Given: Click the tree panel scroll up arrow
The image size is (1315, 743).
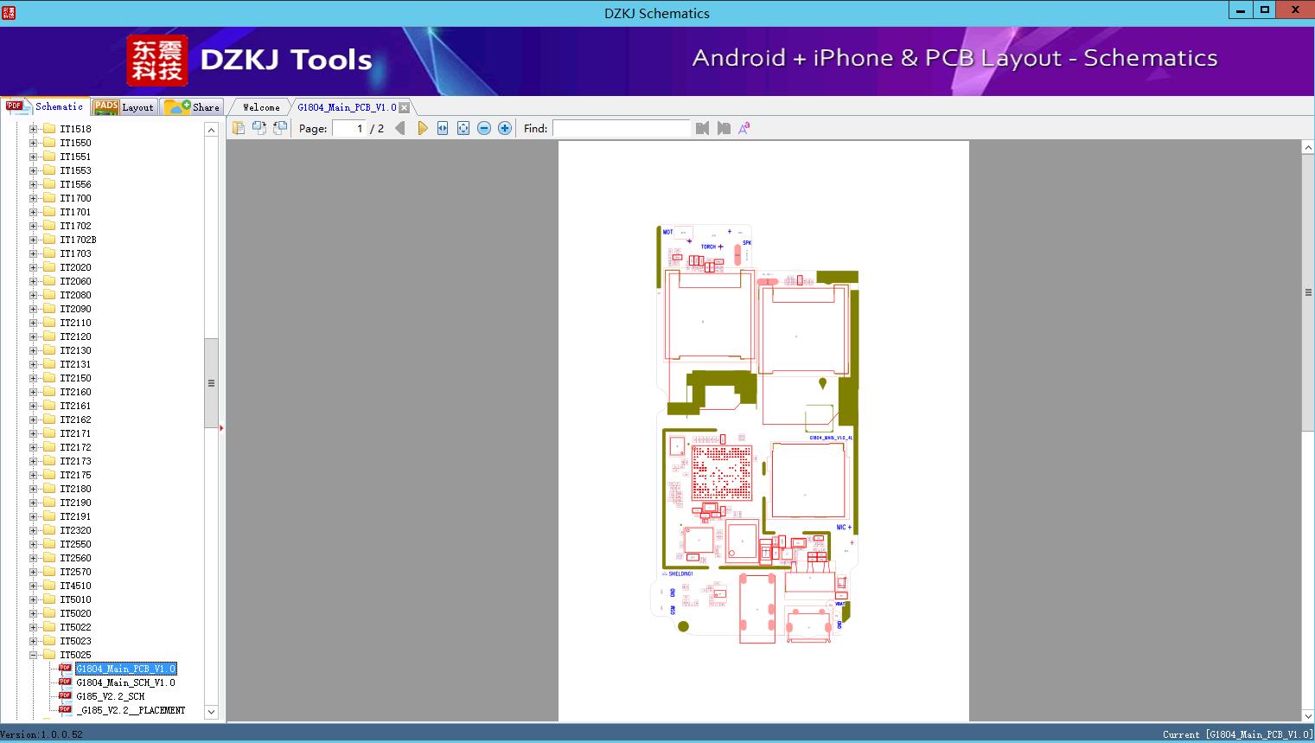Looking at the screenshot, I should (211, 130).
